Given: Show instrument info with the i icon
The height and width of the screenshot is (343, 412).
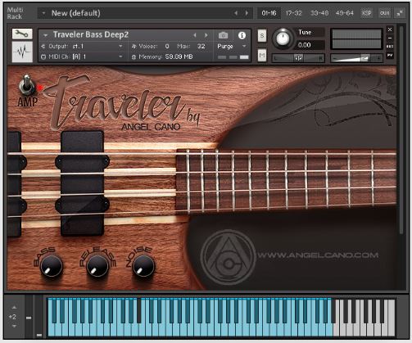Looking at the screenshot, I should point(242,35).
